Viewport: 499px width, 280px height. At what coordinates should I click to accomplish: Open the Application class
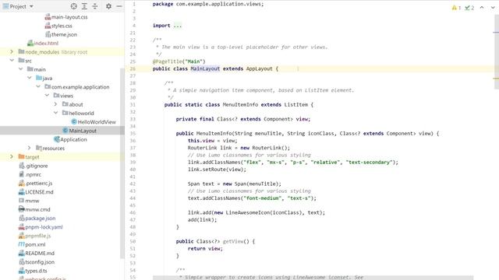click(x=73, y=139)
